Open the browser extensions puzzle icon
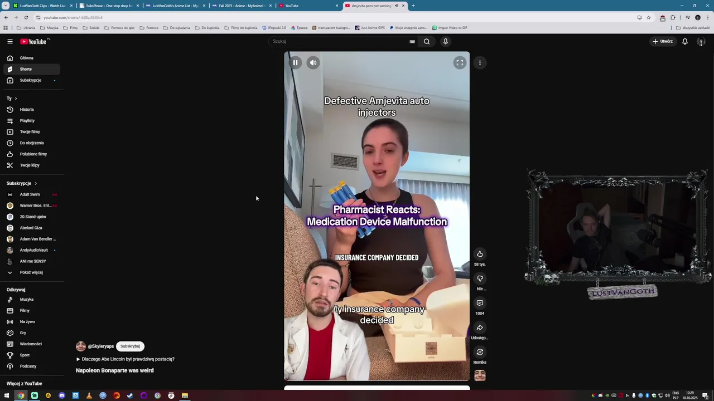The width and height of the screenshot is (714, 401). tap(673, 17)
